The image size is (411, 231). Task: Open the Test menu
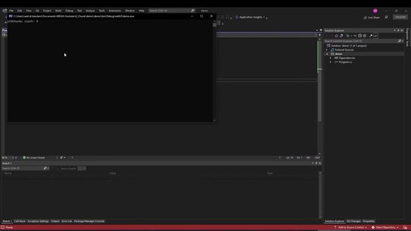click(x=80, y=11)
